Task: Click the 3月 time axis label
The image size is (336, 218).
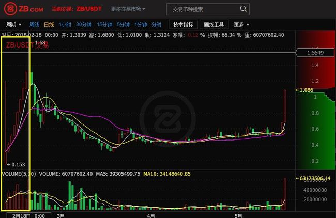Action: 60,215
